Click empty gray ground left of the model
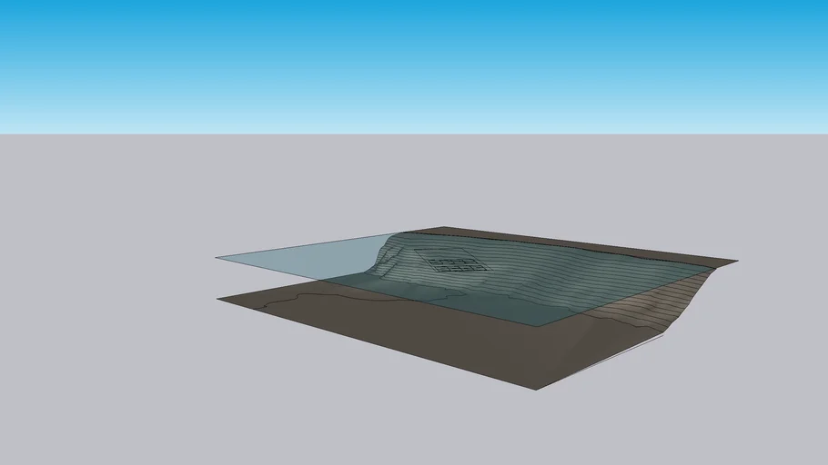The width and height of the screenshot is (828, 465). (109, 272)
